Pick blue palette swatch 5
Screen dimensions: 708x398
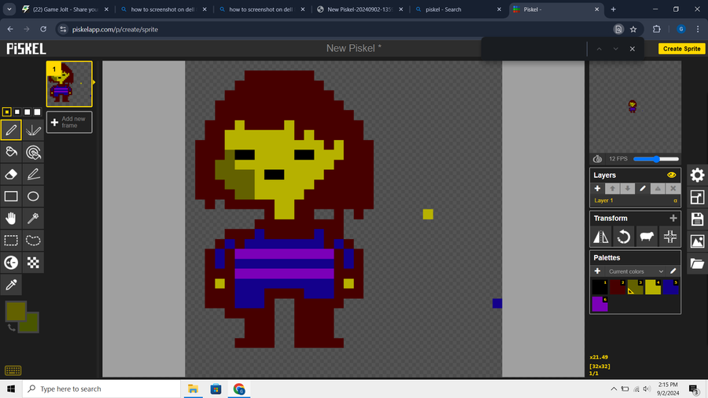[670, 287]
